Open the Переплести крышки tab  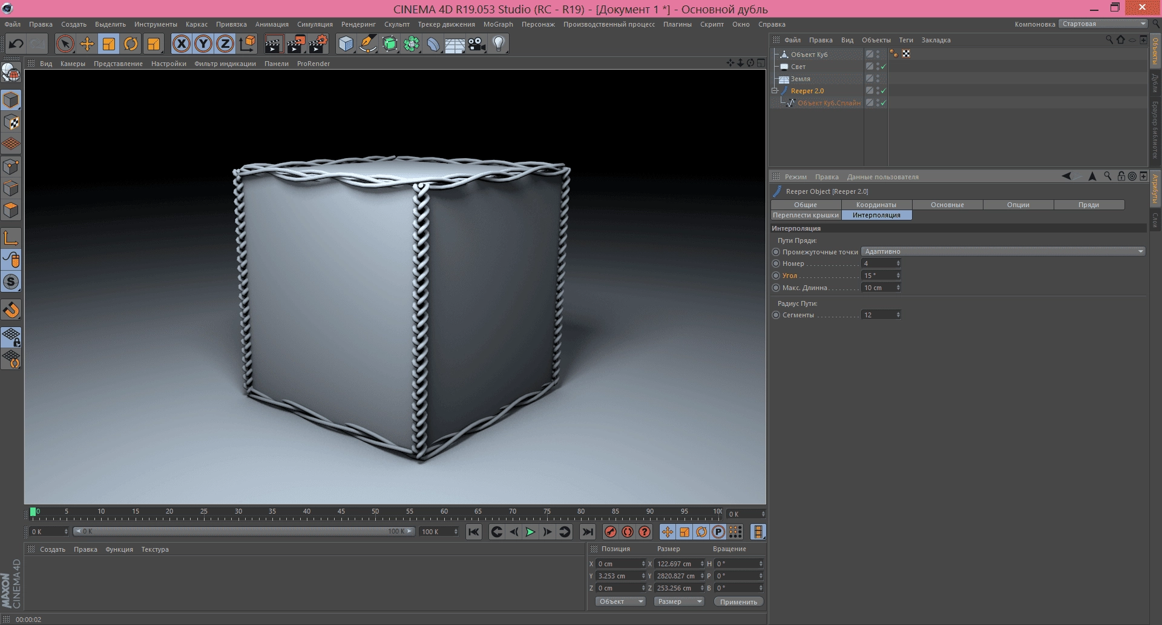coord(806,215)
